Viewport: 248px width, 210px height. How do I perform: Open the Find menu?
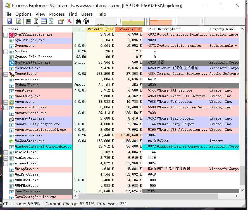tap(73, 14)
